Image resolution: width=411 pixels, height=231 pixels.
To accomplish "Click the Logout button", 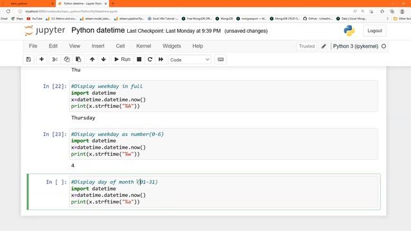I will tap(374, 31).
